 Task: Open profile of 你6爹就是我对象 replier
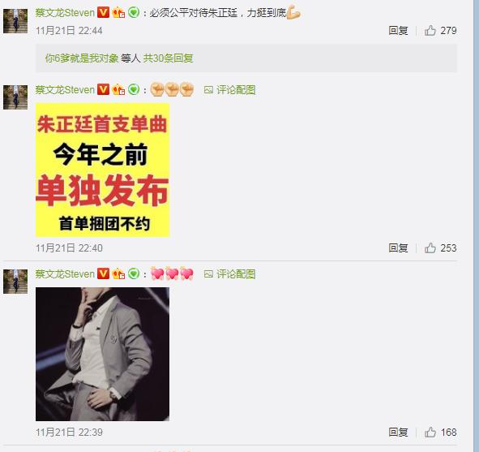coord(82,58)
